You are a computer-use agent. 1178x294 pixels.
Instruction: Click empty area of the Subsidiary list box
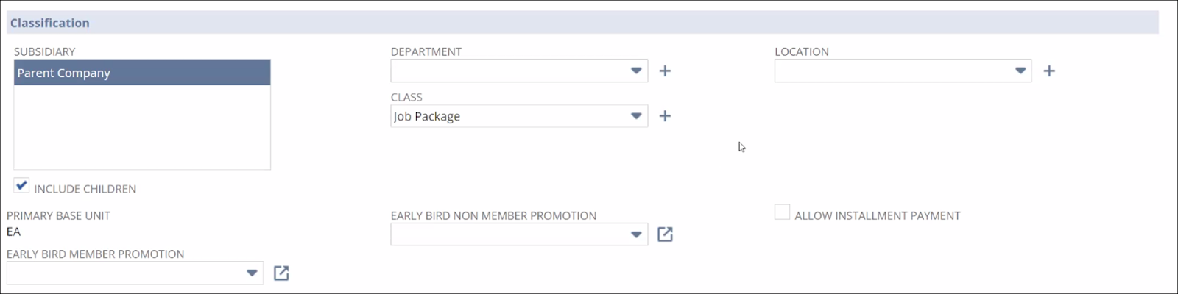[141, 129]
